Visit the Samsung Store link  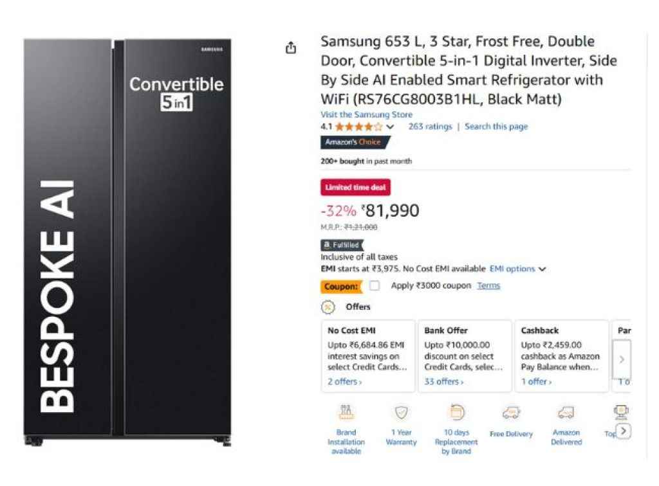click(366, 114)
